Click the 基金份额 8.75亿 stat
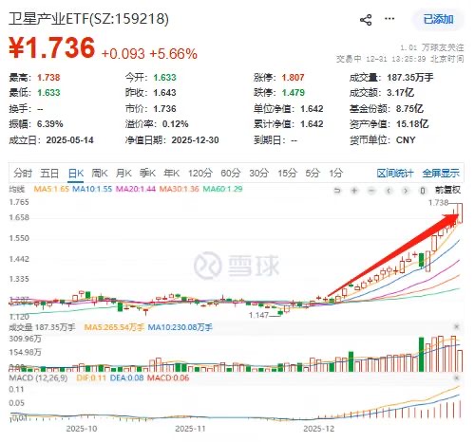The width and height of the screenshot is (475, 442). click(387, 109)
